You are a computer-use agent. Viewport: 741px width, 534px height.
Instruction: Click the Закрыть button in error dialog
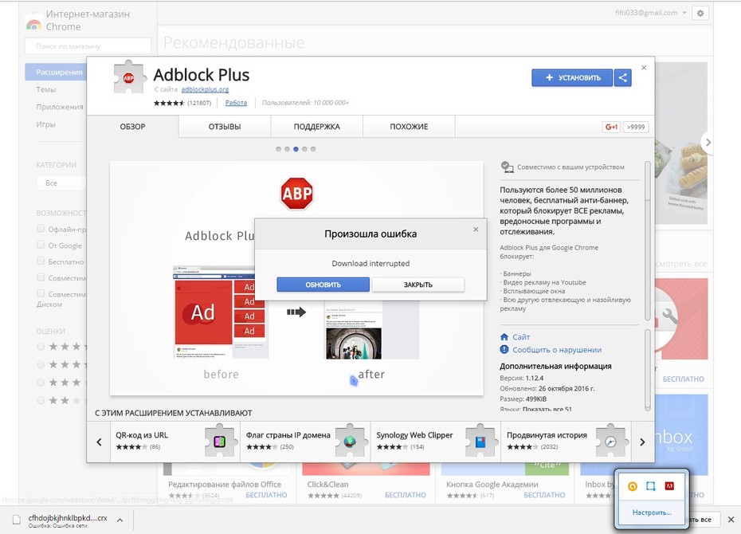[418, 285]
